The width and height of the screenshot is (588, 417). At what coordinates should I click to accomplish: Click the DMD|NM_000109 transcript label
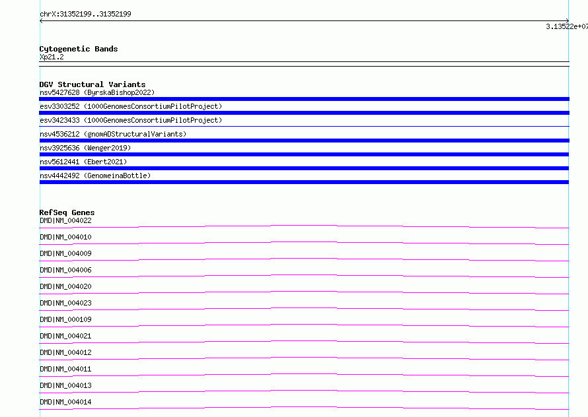click(x=65, y=319)
